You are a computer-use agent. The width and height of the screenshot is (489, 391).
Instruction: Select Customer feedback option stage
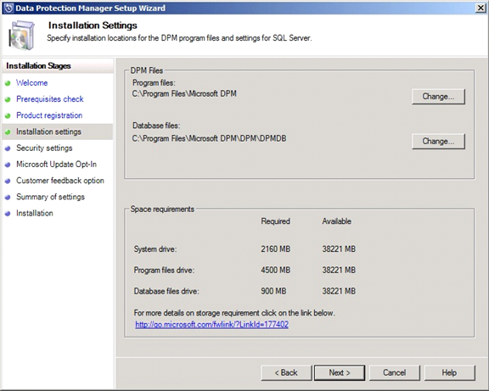coord(60,181)
